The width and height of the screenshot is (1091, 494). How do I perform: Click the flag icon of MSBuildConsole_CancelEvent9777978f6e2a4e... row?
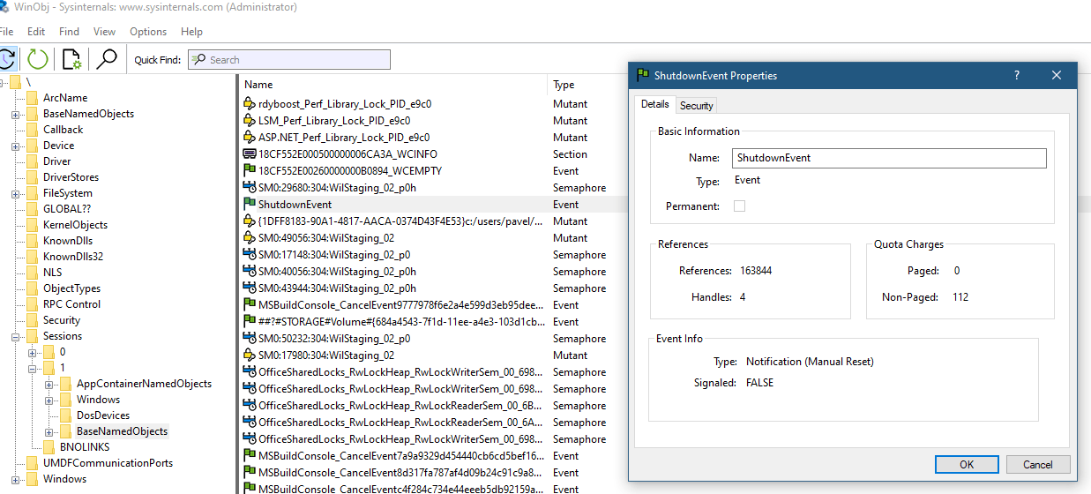[x=250, y=305]
